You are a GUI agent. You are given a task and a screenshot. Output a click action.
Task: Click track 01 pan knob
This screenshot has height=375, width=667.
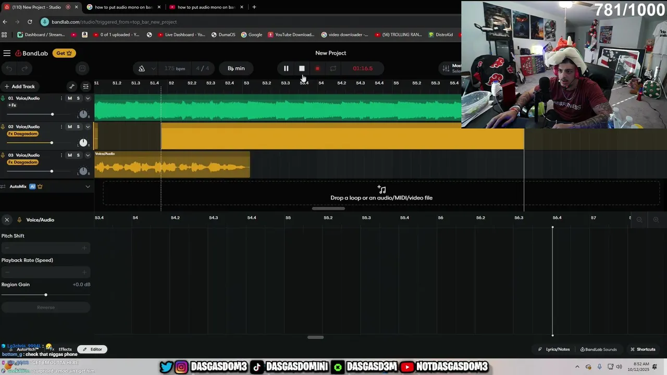(x=83, y=114)
